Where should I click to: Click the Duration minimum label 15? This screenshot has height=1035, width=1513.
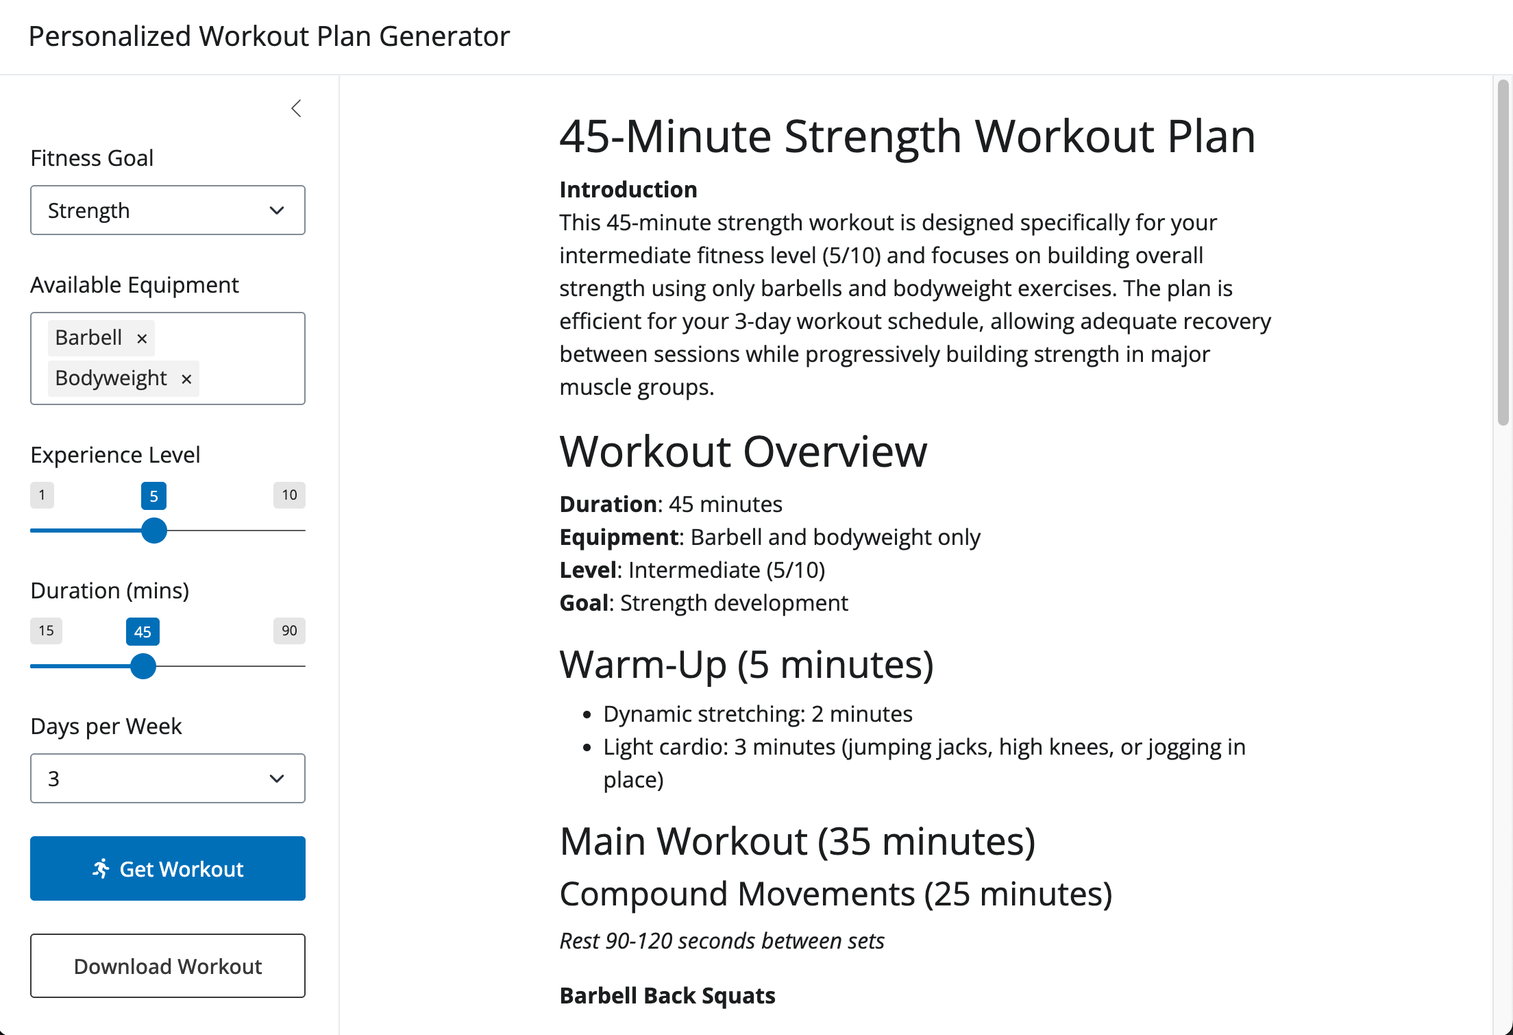(x=46, y=631)
